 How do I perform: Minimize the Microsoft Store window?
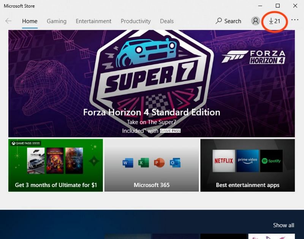click(260, 6)
